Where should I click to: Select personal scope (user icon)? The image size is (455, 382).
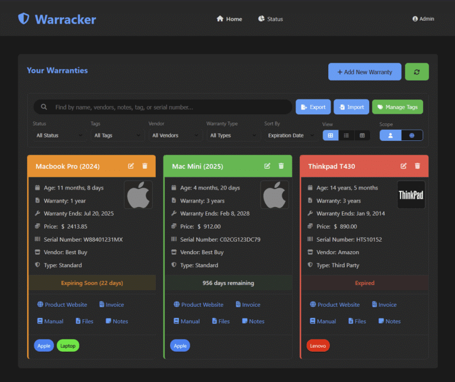tap(390, 136)
